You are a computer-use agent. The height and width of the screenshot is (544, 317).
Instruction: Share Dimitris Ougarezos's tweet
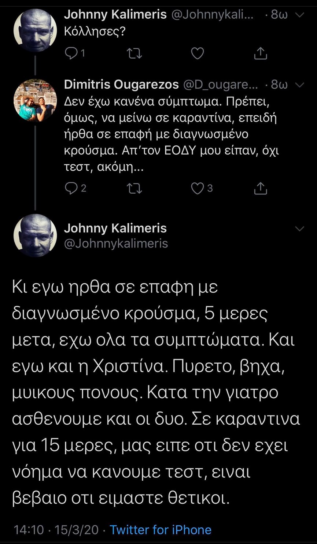pos(261,188)
